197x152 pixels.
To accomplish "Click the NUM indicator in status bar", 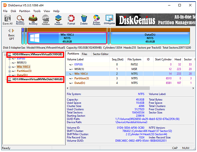I will tap(185, 148).
